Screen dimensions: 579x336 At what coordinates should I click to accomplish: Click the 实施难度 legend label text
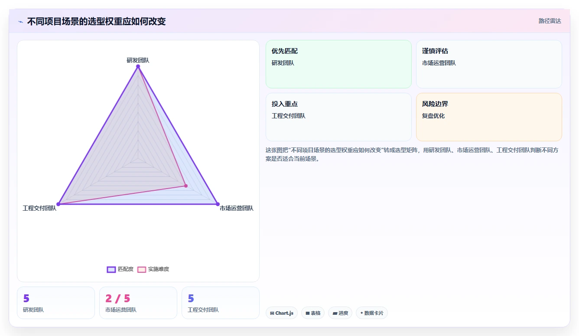tap(159, 269)
